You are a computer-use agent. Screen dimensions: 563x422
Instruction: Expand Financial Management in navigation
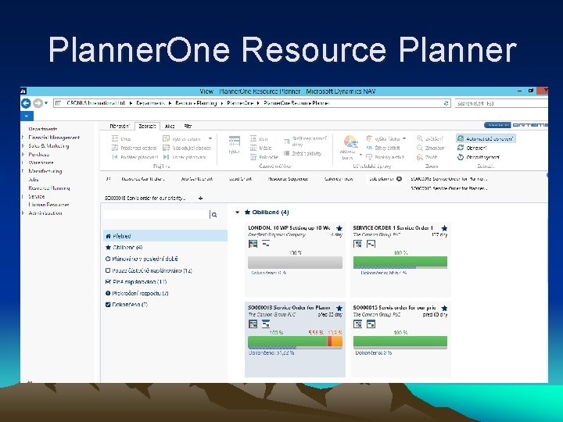coord(23,138)
